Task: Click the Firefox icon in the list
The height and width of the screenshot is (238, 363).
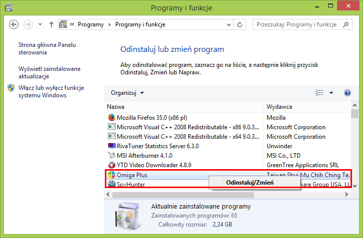Action: pos(111,117)
